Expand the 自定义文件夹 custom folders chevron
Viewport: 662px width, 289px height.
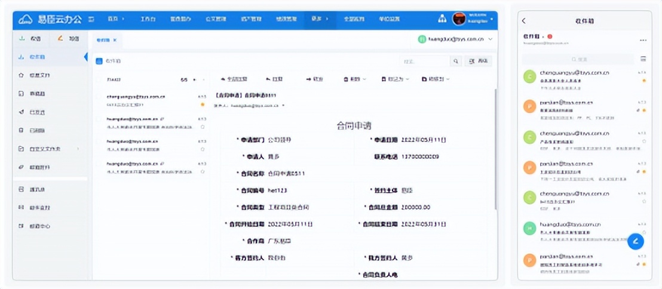point(78,149)
